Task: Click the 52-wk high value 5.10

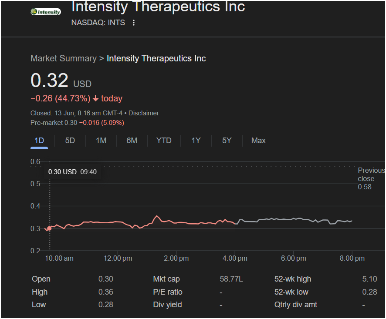Action: [x=369, y=279]
